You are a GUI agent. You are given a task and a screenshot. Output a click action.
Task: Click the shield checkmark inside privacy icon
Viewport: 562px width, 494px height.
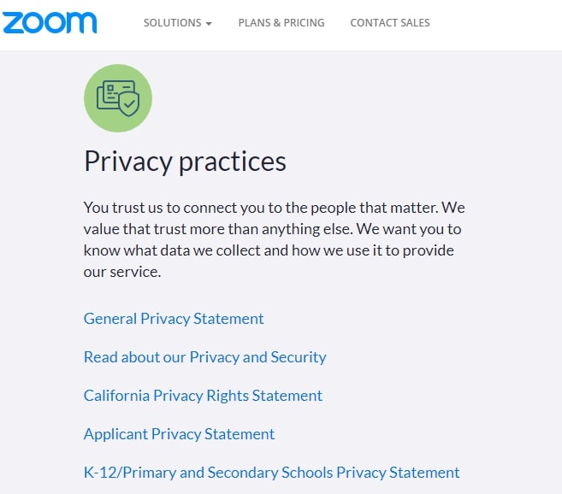coord(129,104)
